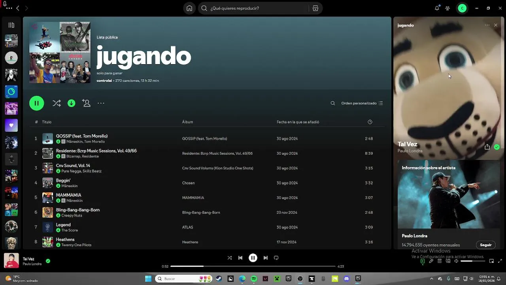Open the Twenty One Pilots artist link
506x285 pixels.
point(76,245)
